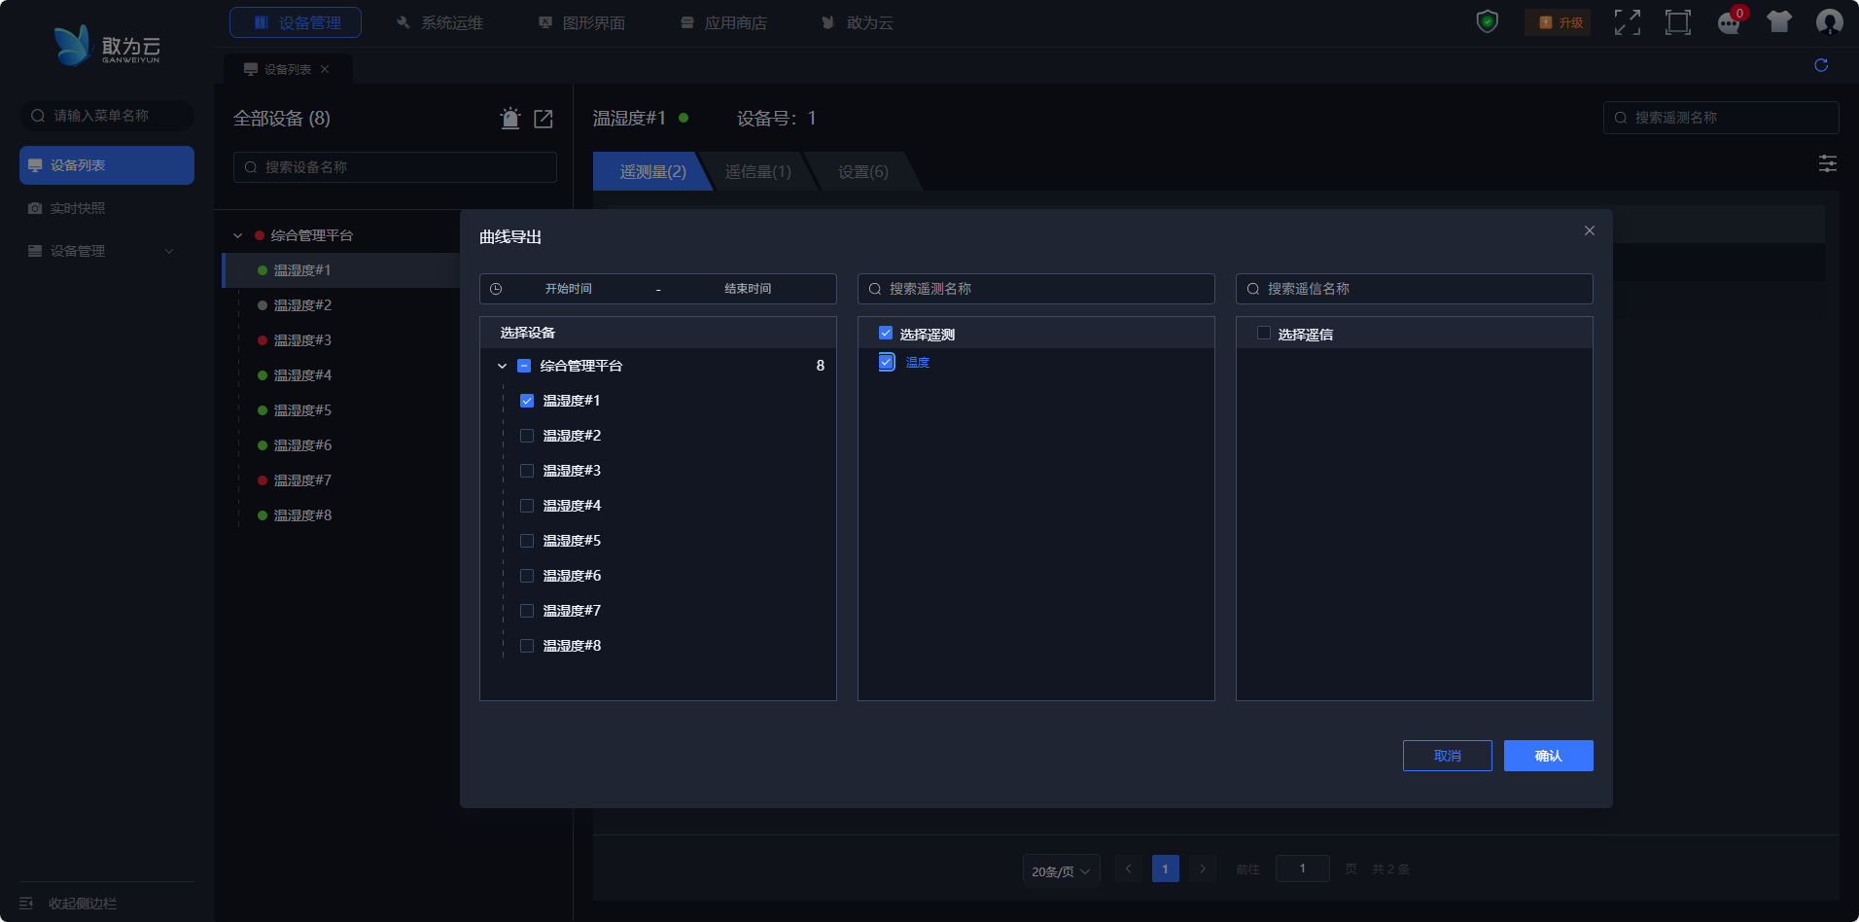Screen dimensions: 1859x922
Task: Uncheck the 温度 telemetry checkbox
Action: pos(887,362)
